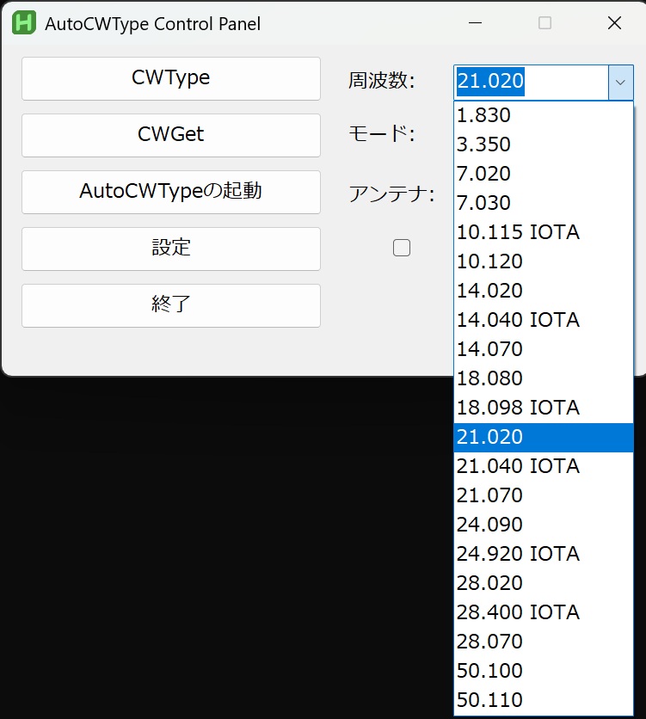
Task: Select the 7.030 frequency entry
Action: click(544, 203)
